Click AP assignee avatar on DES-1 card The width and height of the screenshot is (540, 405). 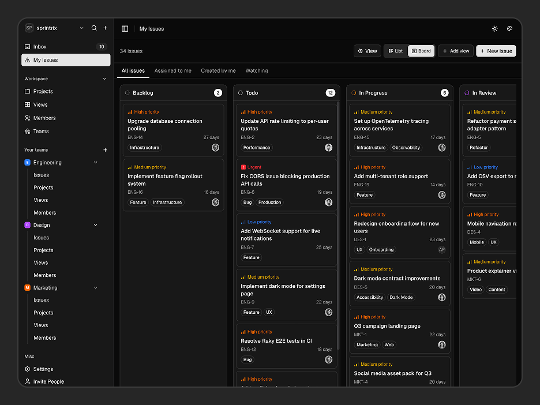pos(442,250)
